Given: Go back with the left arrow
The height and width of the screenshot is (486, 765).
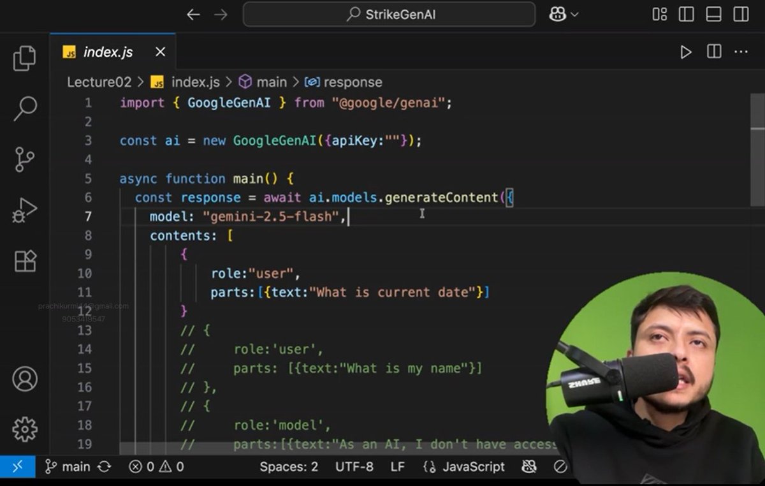Looking at the screenshot, I should pos(193,15).
